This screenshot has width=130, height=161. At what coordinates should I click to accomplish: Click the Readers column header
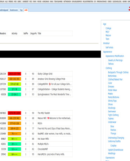pyautogui.click(x=3, y=34)
